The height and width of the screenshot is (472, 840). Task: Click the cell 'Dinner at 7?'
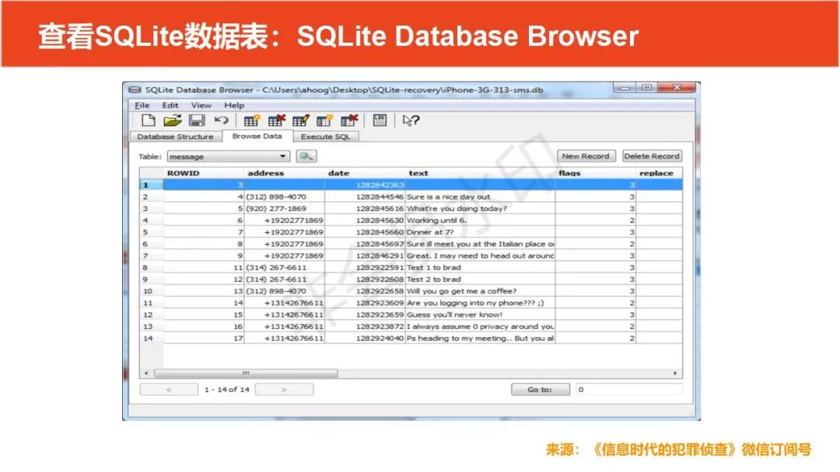coord(481,232)
